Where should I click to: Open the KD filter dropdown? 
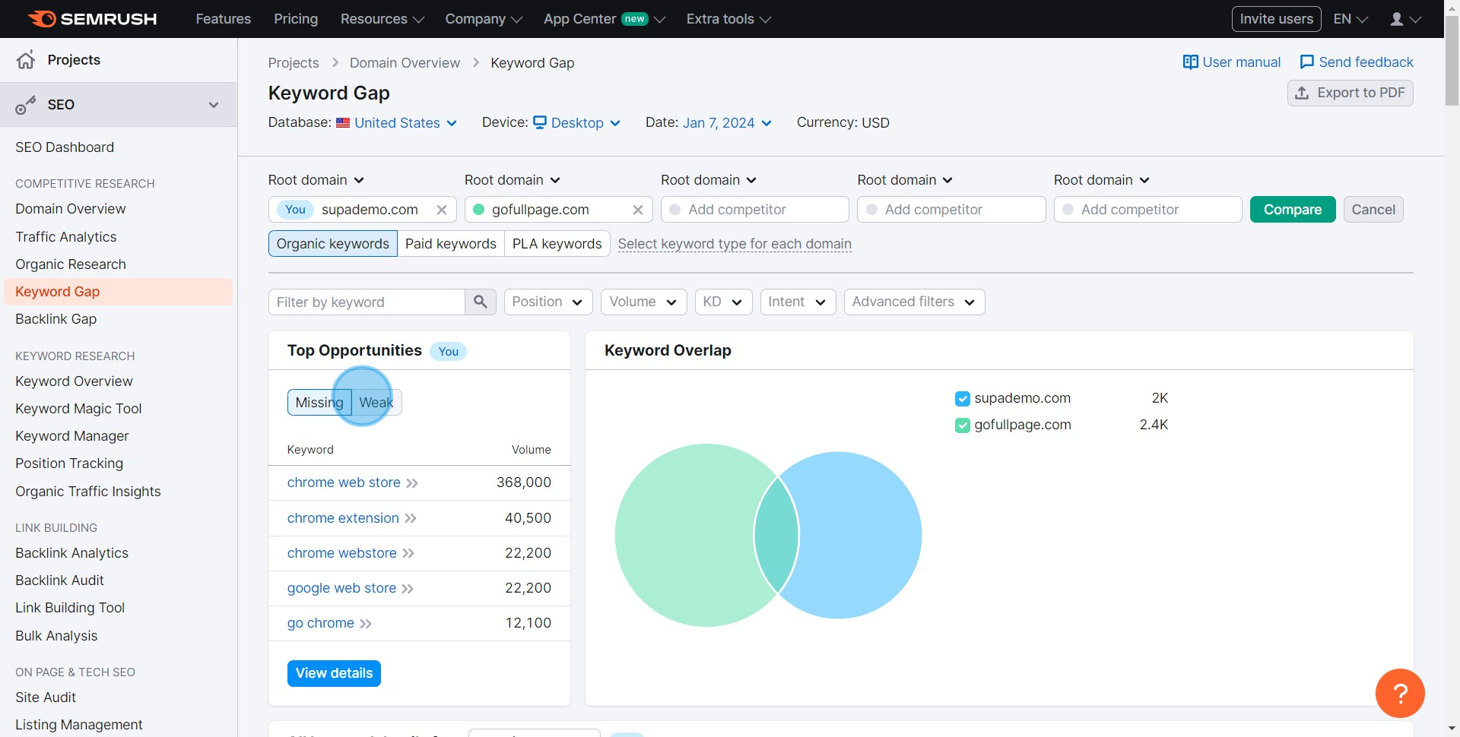pos(723,302)
